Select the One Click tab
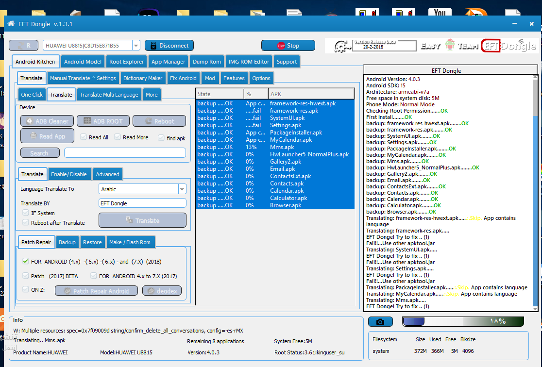This screenshot has width=542, height=367. pos(32,95)
